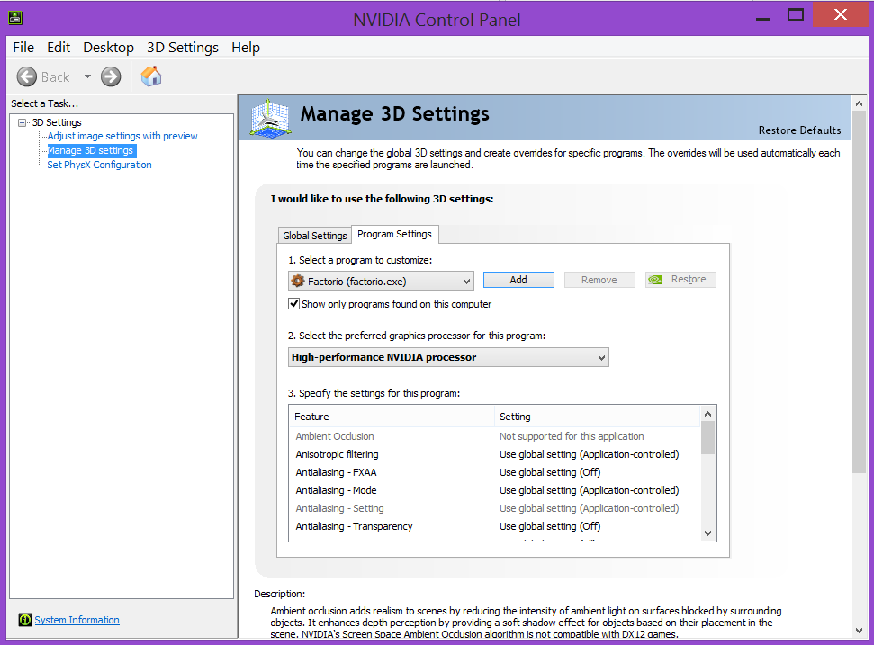Click main panel scroll down arrow

coord(859,630)
